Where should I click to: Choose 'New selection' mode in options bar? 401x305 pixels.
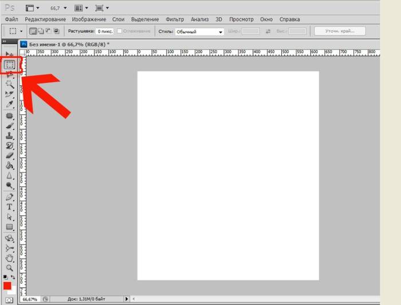point(33,31)
